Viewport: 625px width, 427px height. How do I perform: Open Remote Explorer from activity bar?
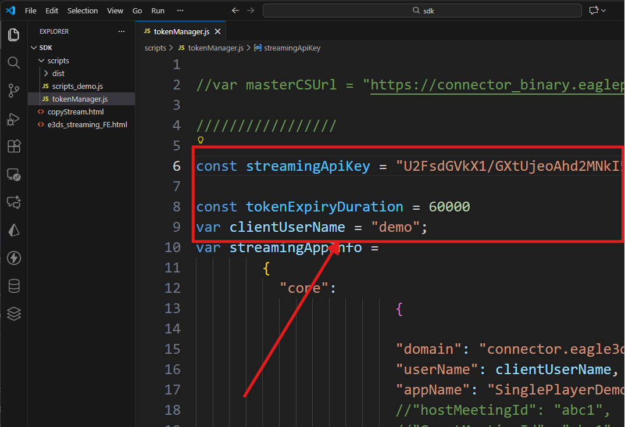(x=14, y=174)
